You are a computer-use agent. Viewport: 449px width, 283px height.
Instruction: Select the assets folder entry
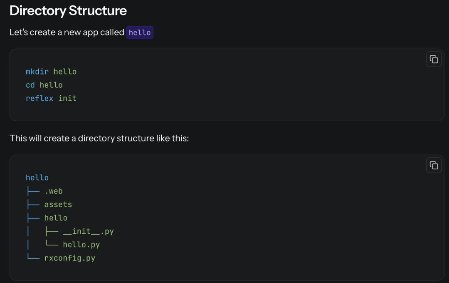click(x=58, y=204)
